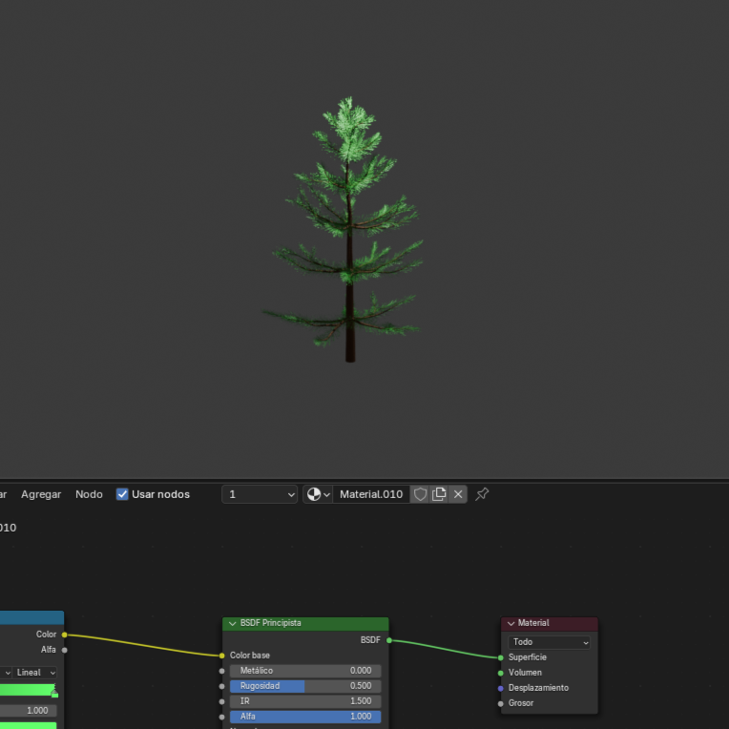Click the Color output socket of texture node

65,635
